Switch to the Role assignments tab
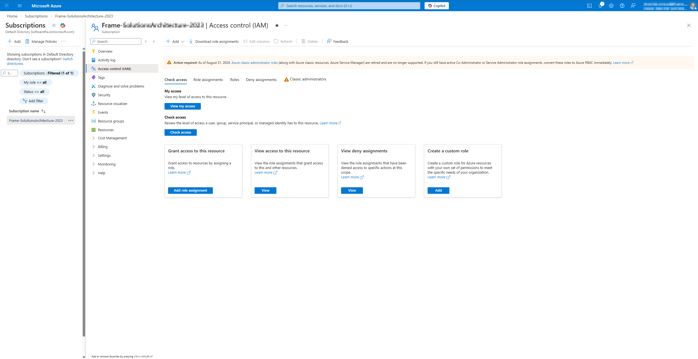This screenshot has height=359, width=698. point(208,80)
